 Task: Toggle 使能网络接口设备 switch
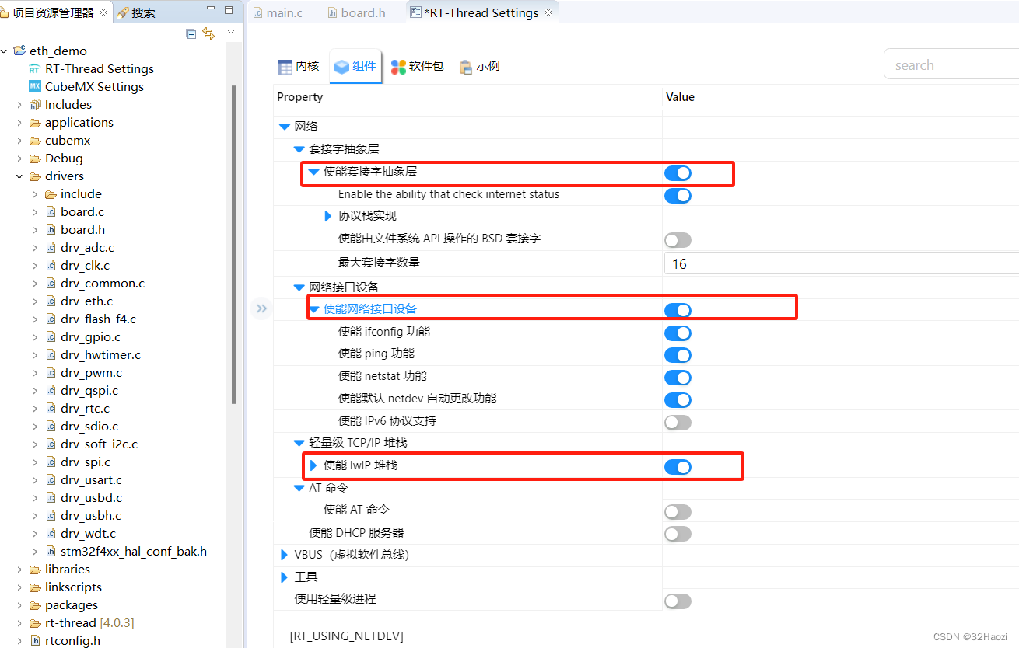(678, 310)
